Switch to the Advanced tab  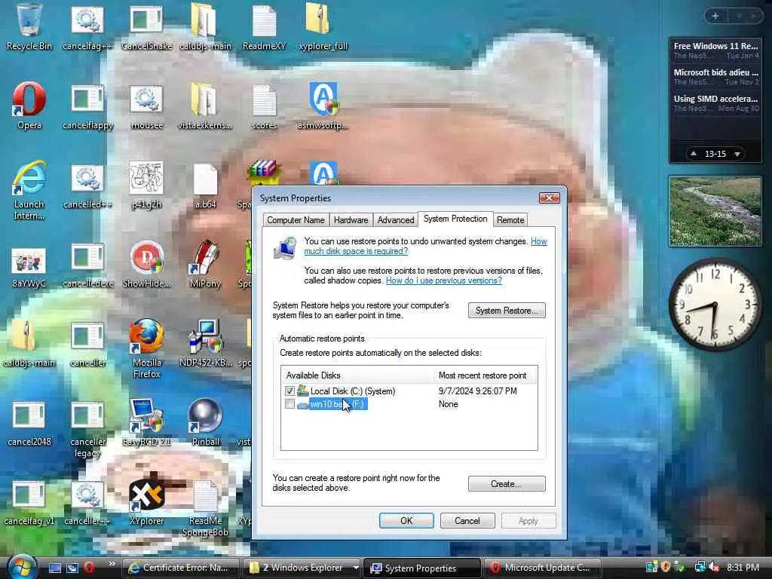click(x=395, y=220)
